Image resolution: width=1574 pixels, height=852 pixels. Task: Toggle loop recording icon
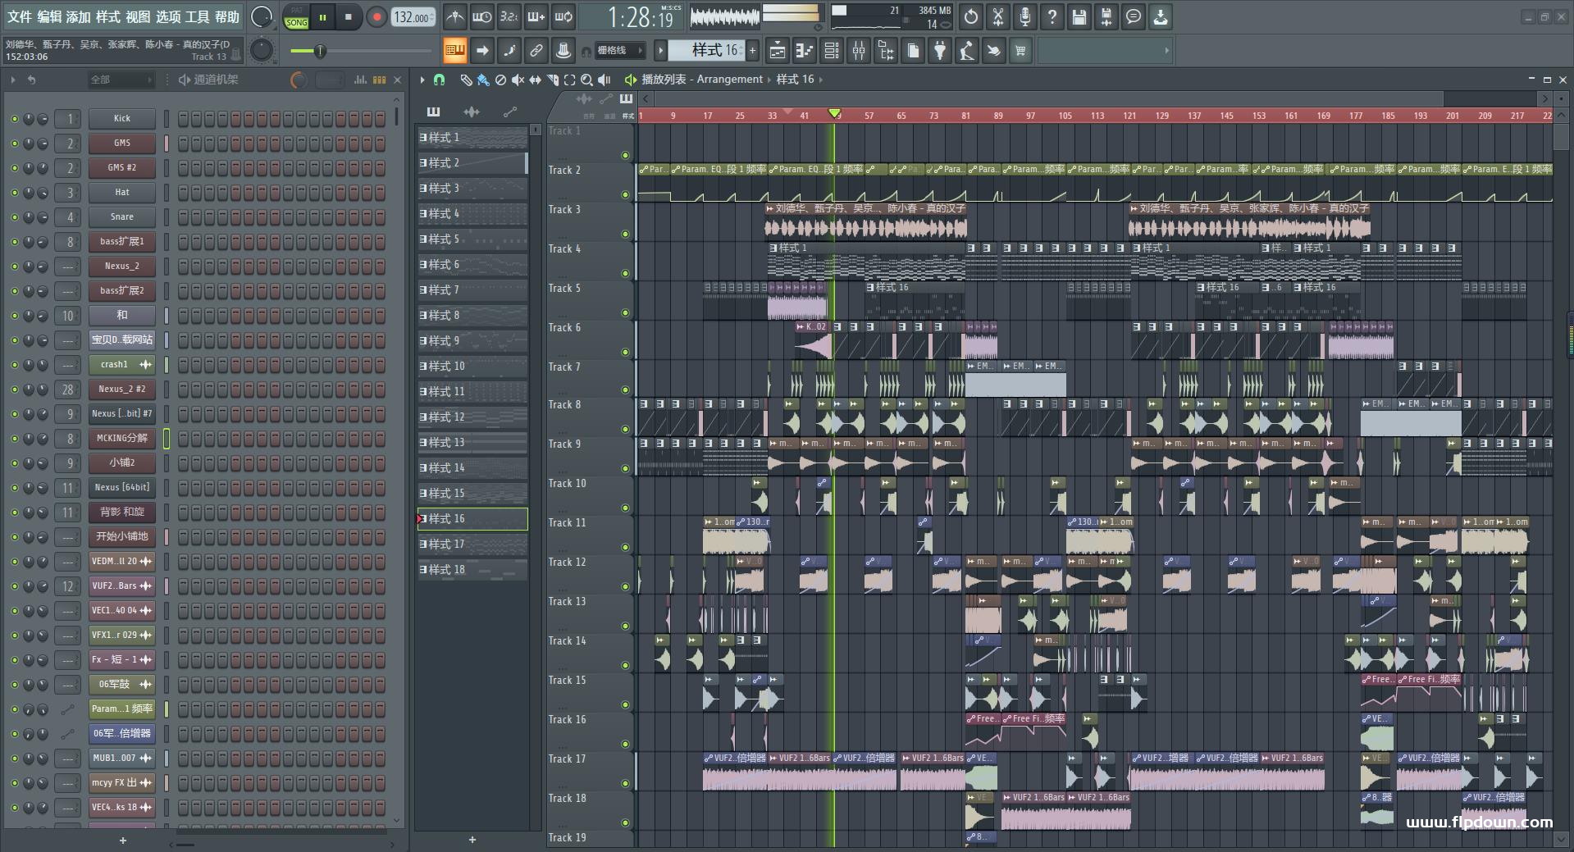(563, 16)
